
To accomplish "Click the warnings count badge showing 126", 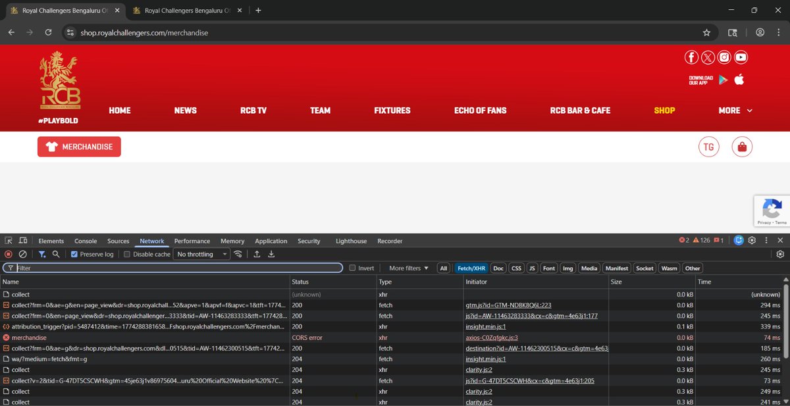I will tap(701, 241).
